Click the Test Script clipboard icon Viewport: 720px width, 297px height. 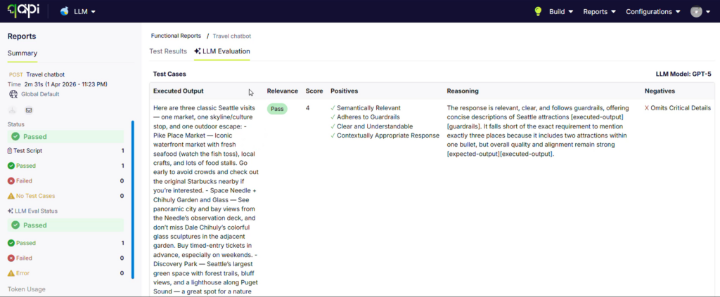point(10,150)
